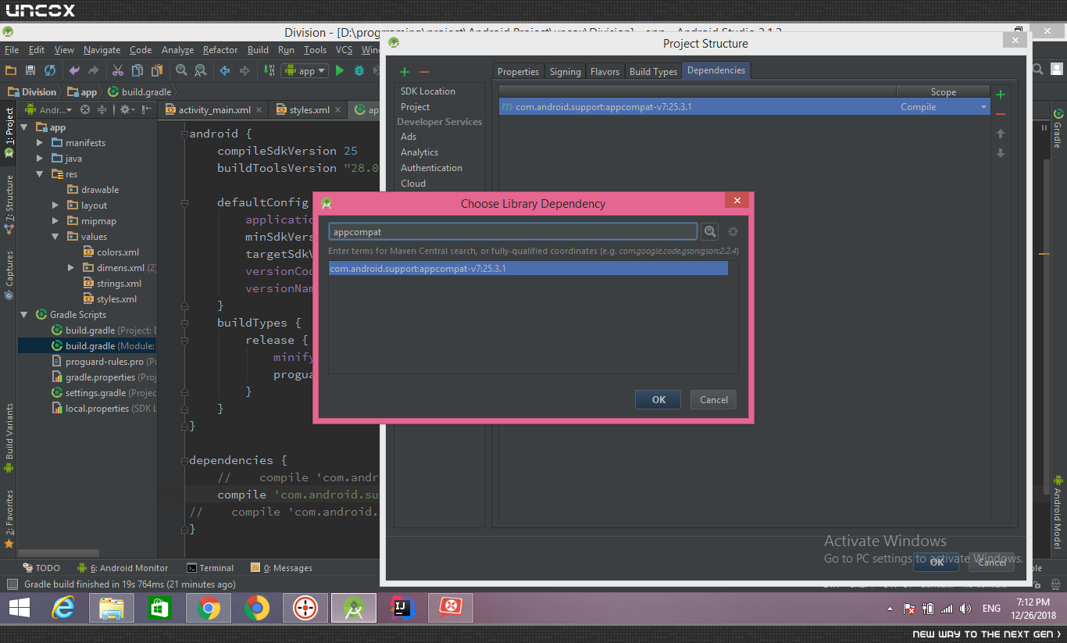Image resolution: width=1067 pixels, height=643 pixels.
Task: Collapse the values folder
Action: point(55,237)
